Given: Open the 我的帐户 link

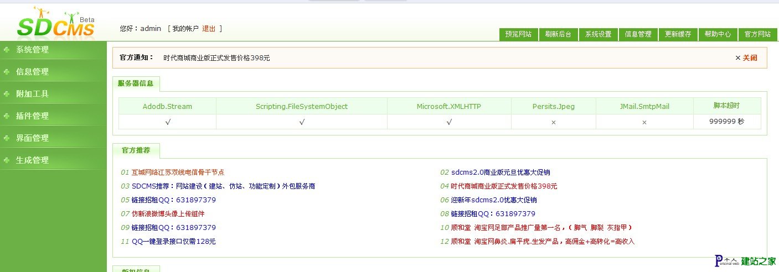Looking at the screenshot, I should (x=185, y=29).
